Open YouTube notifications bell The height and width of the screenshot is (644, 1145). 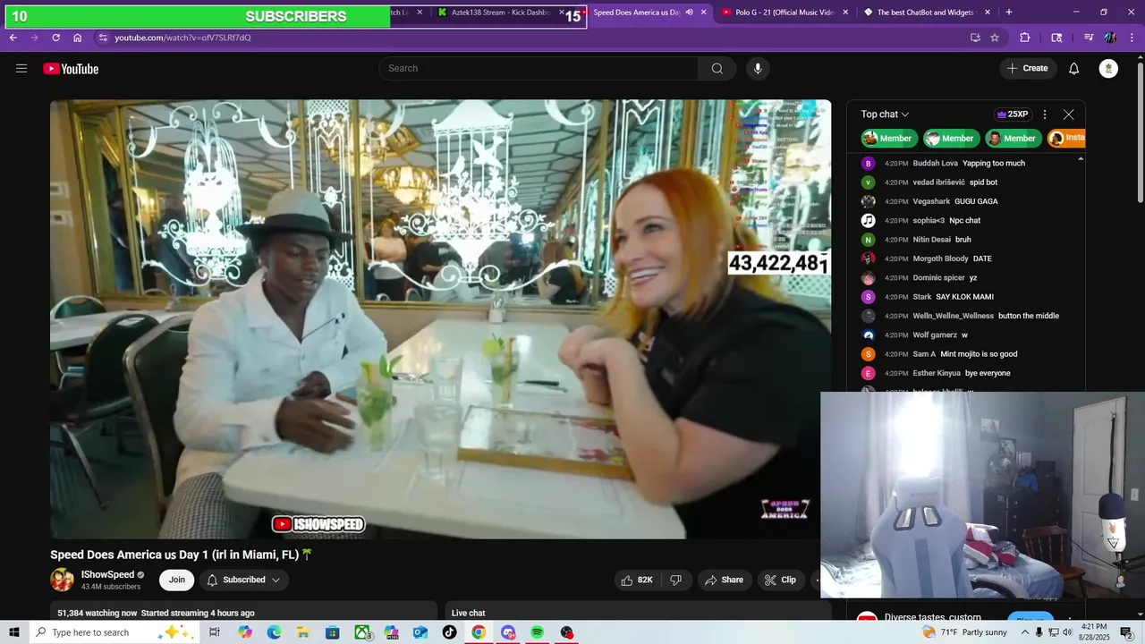pos(1074,69)
